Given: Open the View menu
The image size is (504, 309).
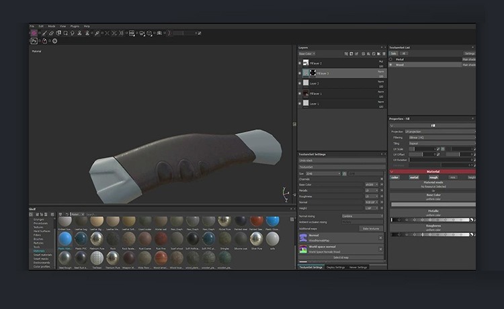Looking at the screenshot, I should (62, 26).
